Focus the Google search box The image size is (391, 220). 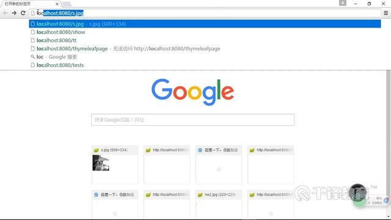pos(192,120)
